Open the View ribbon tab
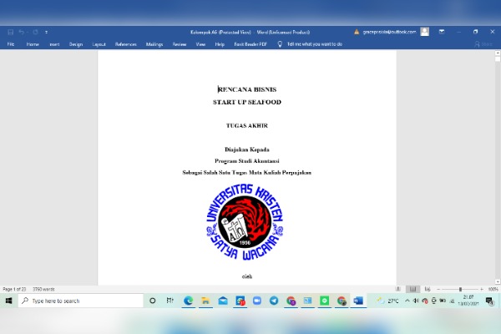 (200, 44)
